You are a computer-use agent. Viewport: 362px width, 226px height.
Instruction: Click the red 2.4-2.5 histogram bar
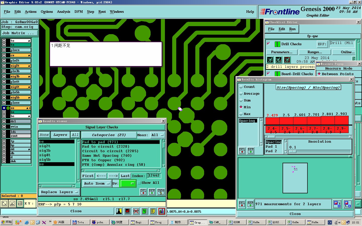coord(273,121)
